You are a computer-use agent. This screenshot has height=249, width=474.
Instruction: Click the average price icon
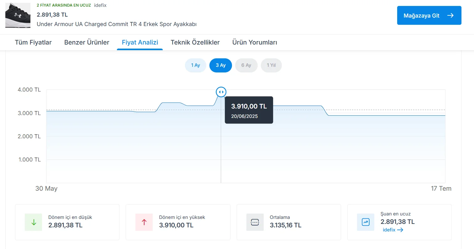coord(255,222)
